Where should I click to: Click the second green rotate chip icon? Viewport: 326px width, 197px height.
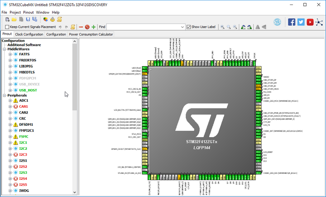249,27
